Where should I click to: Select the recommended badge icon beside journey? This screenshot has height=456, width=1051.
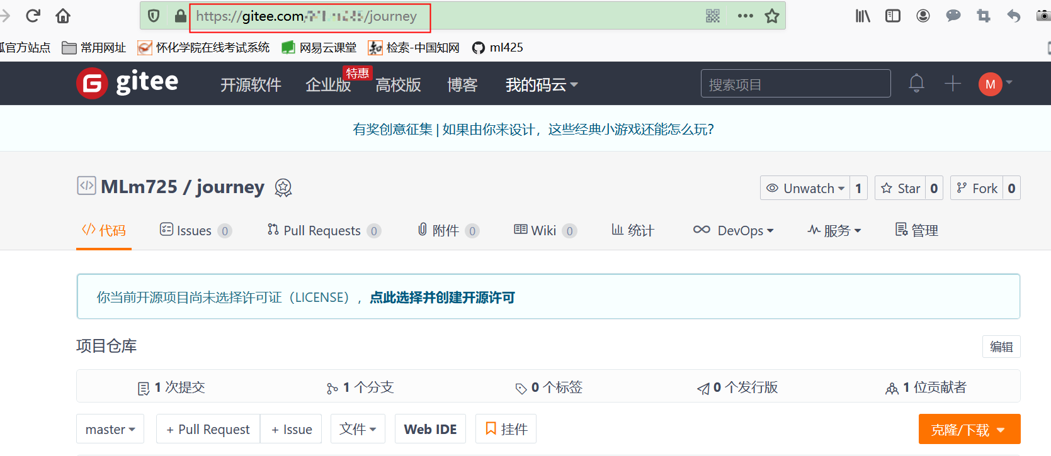click(x=283, y=187)
